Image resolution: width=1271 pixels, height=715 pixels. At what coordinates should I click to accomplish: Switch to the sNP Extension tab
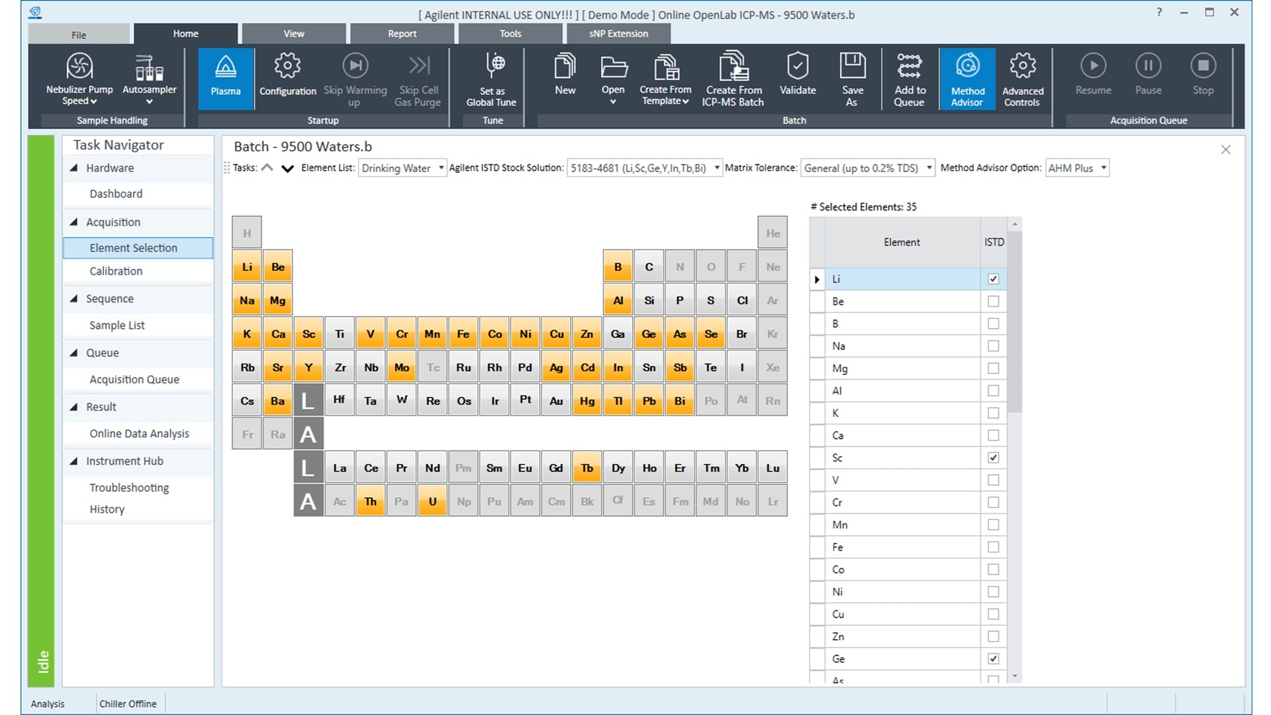(618, 34)
